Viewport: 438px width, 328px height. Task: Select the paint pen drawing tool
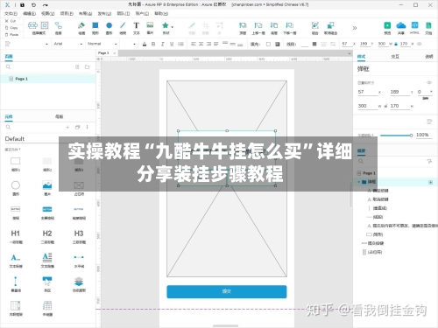(x=81, y=28)
